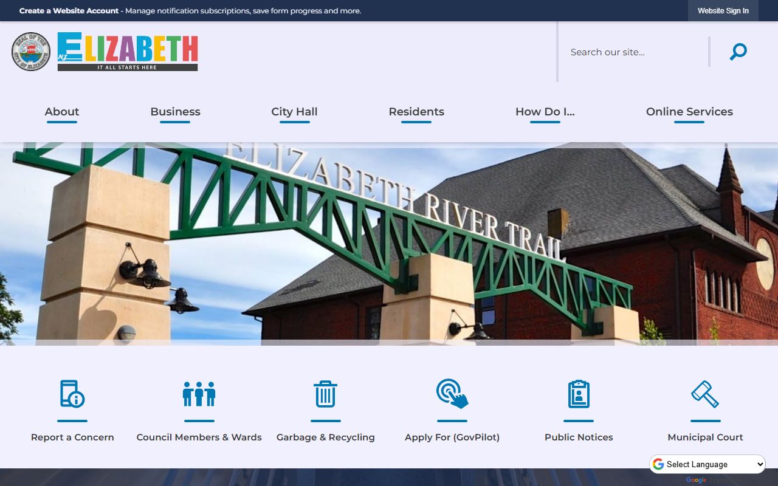Viewport: 778px width, 486px height.
Task: Expand the City Hall menu
Action: 294,112
